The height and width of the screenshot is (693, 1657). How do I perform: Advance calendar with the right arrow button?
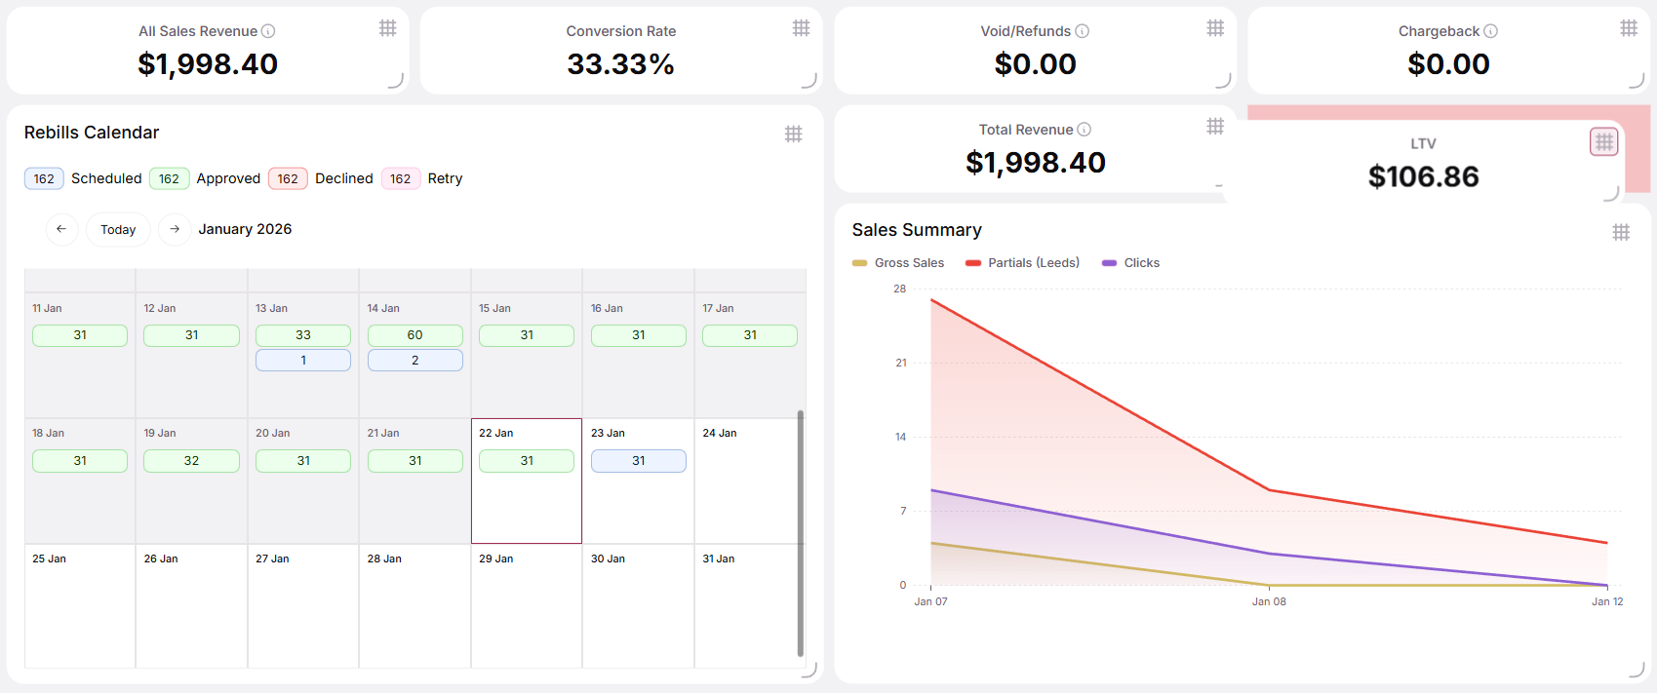point(175,229)
